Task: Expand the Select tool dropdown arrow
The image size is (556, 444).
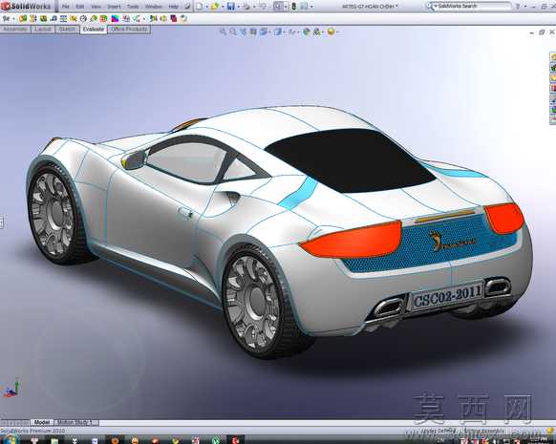Action: (286, 7)
